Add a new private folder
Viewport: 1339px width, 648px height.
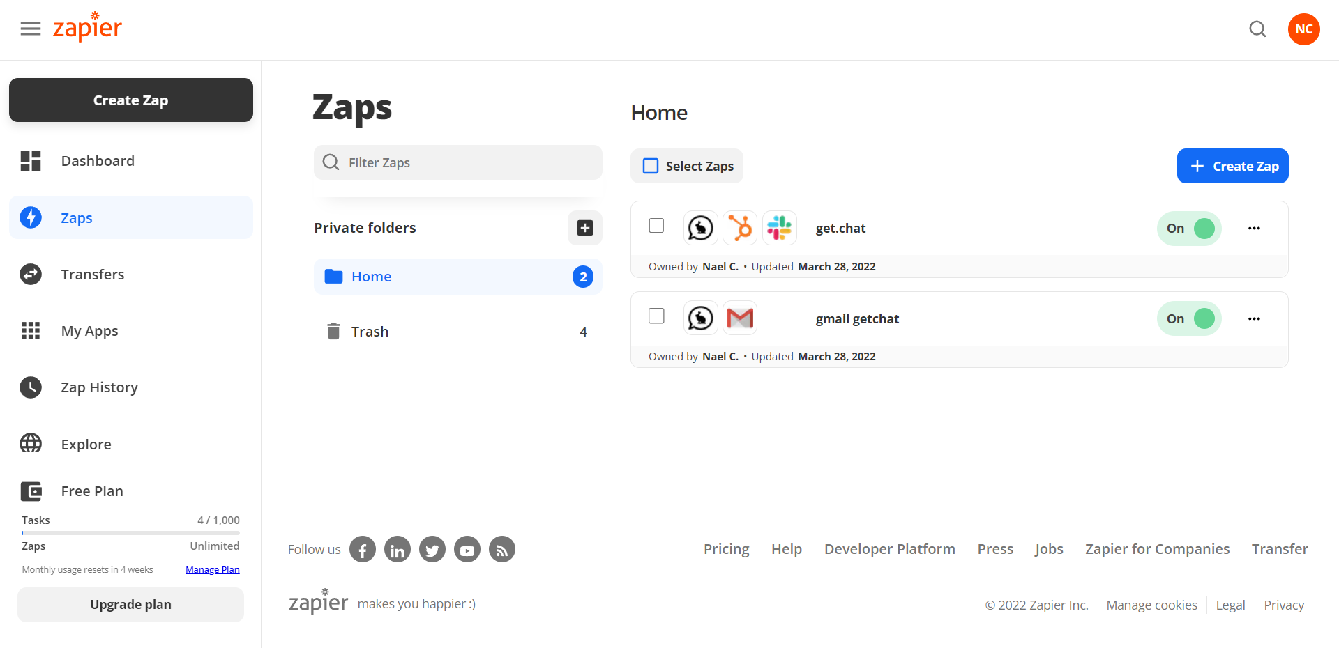[584, 228]
